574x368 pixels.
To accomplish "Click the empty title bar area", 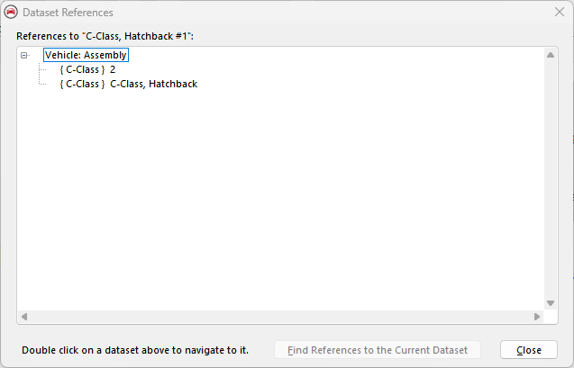I will tap(315, 13).
